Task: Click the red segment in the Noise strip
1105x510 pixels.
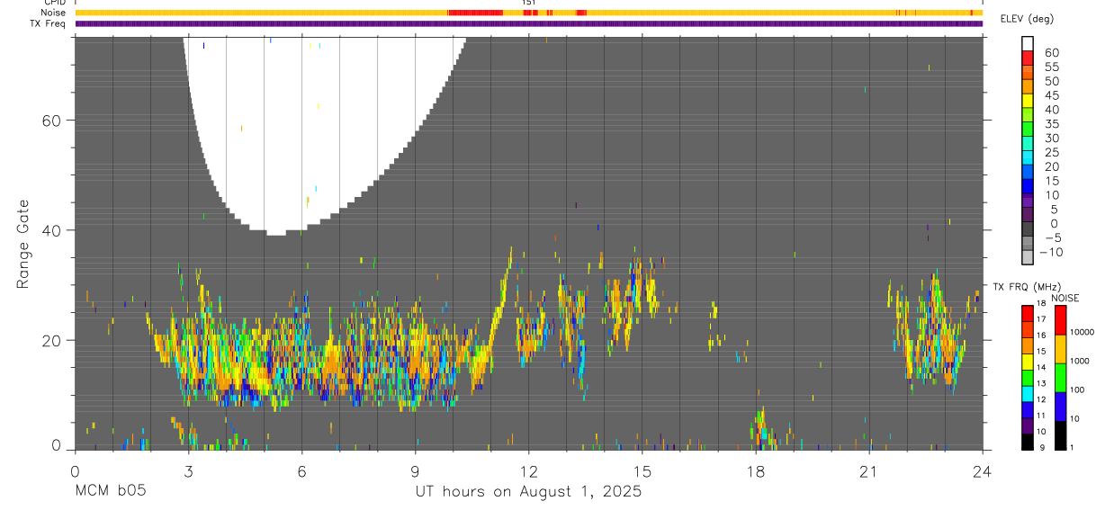Action: (474, 13)
